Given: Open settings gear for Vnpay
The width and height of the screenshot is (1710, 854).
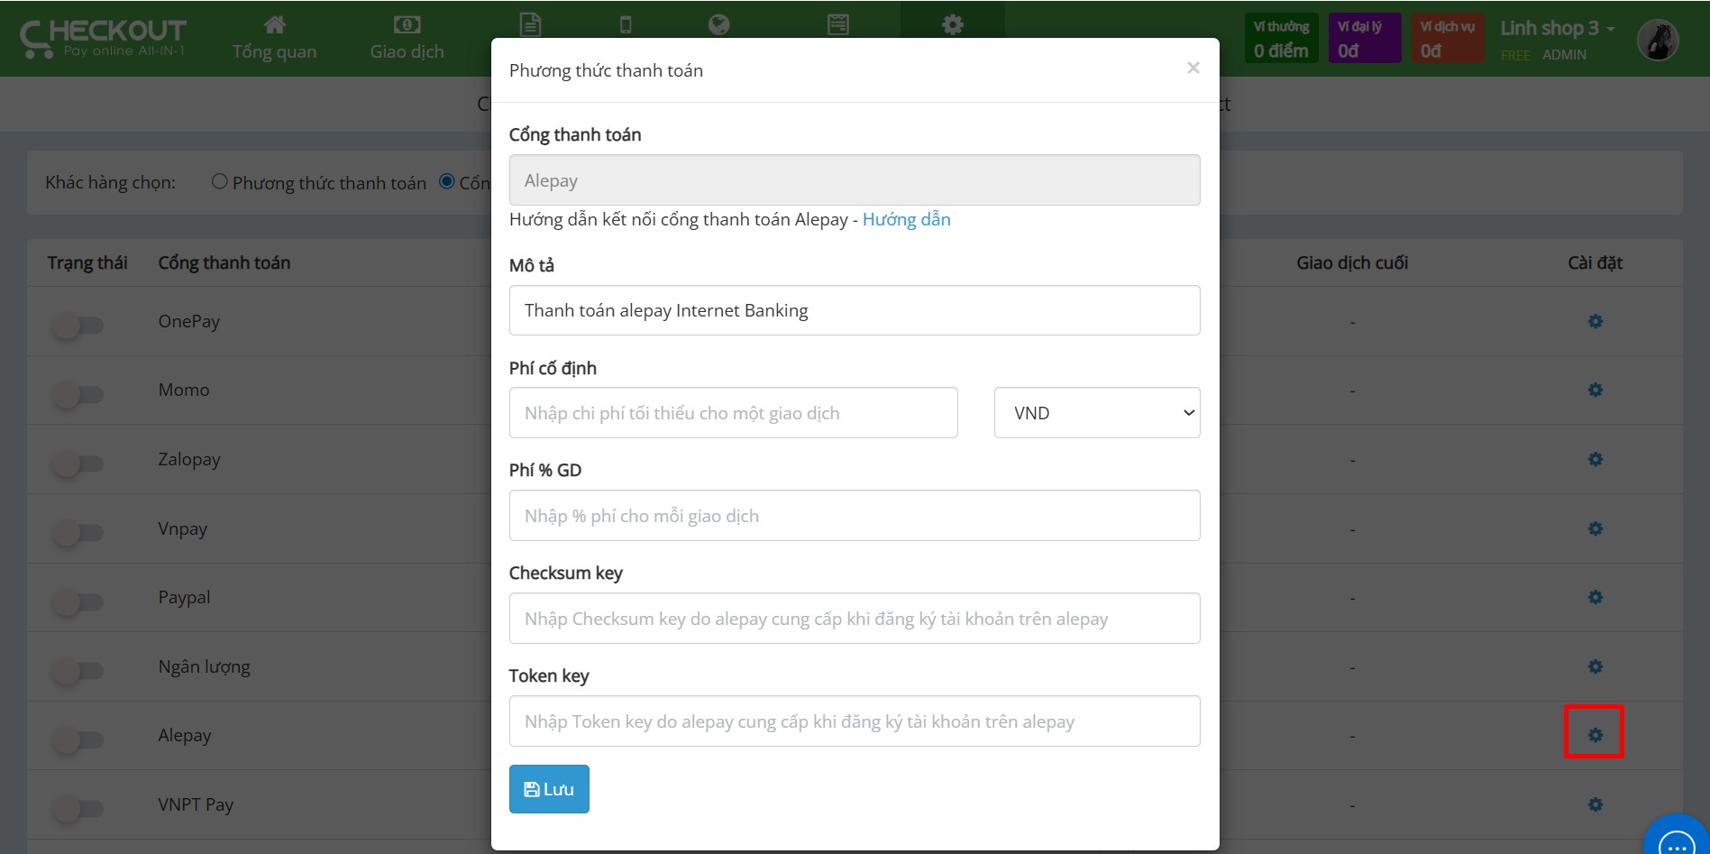Looking at the screenshot, I should [x=1595, y=528].
